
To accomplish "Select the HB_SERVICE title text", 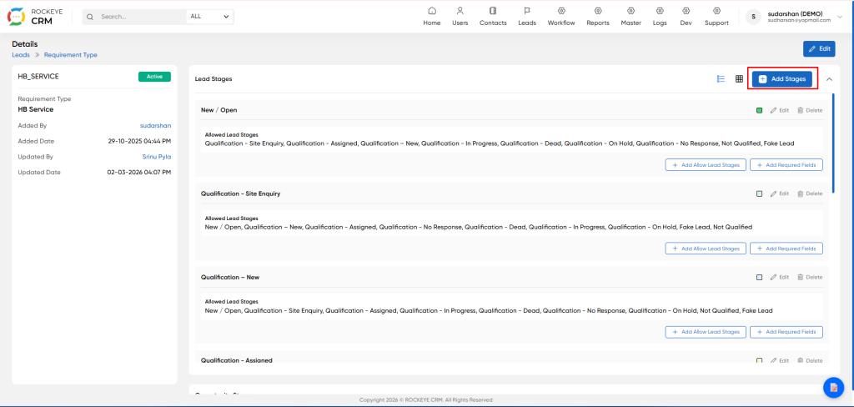I will pos(38,77).
